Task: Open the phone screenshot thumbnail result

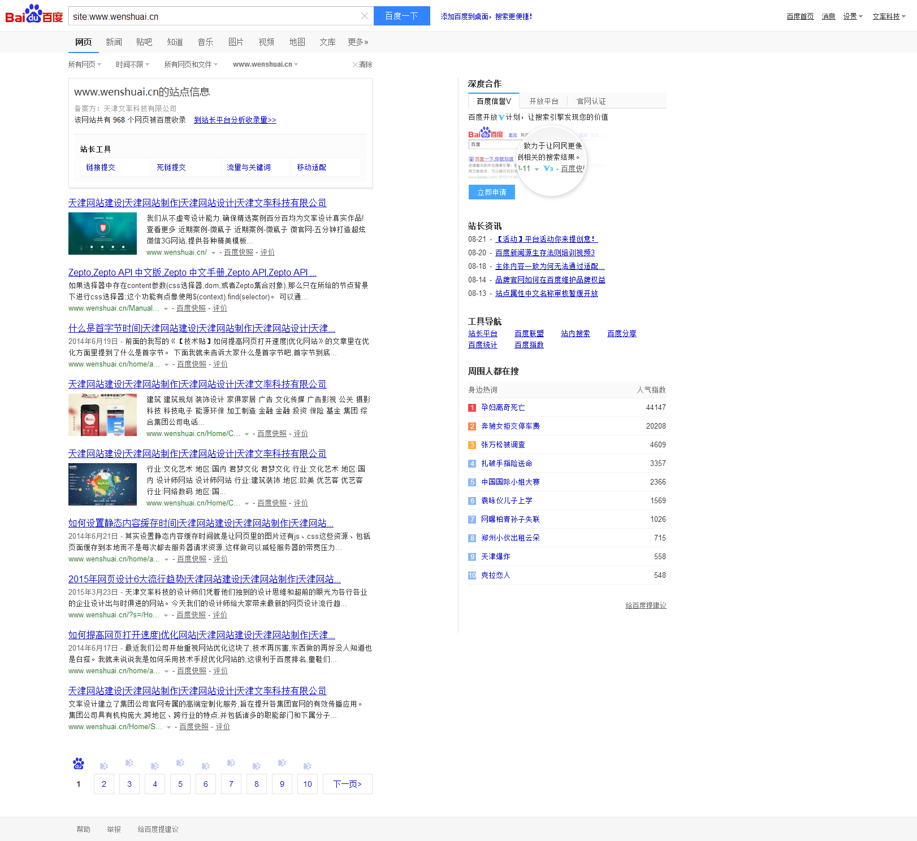Action: 102,415
